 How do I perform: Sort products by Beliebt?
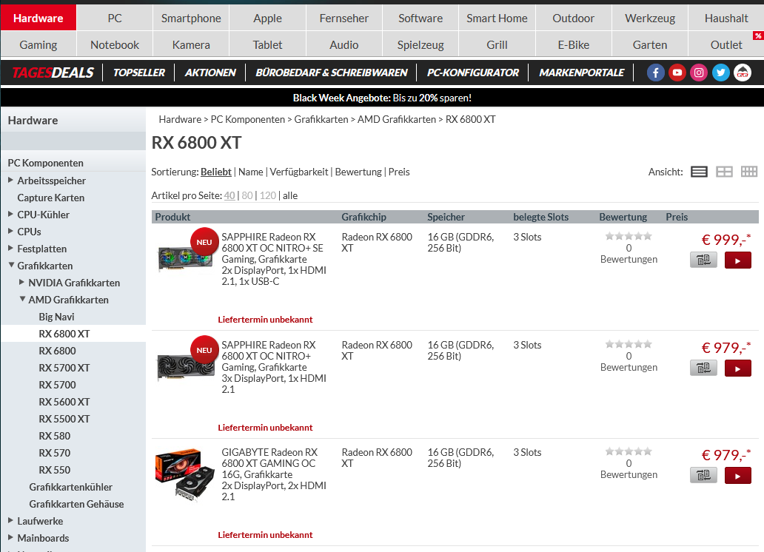pos(216,172)
